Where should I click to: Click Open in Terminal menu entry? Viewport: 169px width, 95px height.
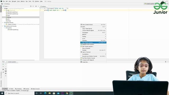(93, 52)
